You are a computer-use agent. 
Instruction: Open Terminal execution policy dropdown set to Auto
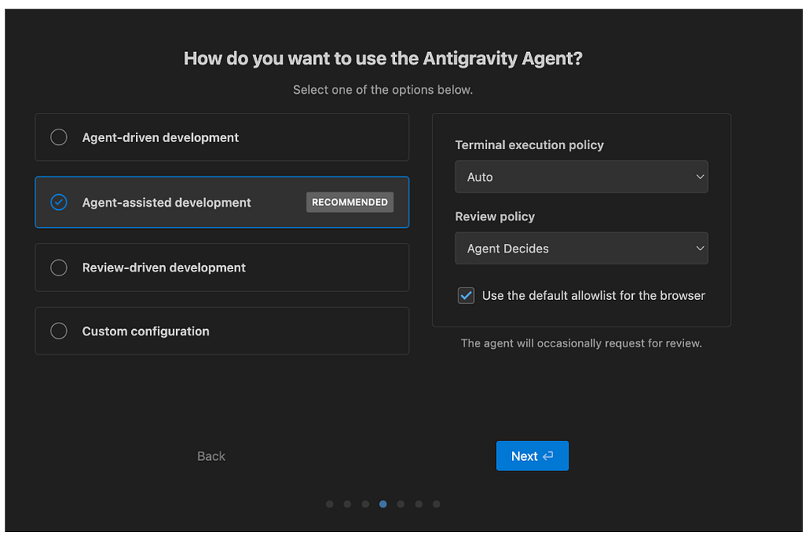coord(581,177)
